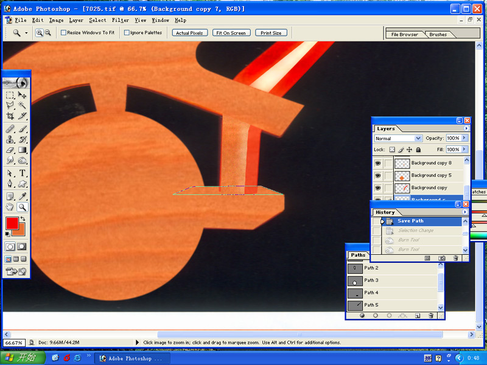The width and height of the screenshot is (487, 365).
Task: Open the Layer menu
Action: 76,20
